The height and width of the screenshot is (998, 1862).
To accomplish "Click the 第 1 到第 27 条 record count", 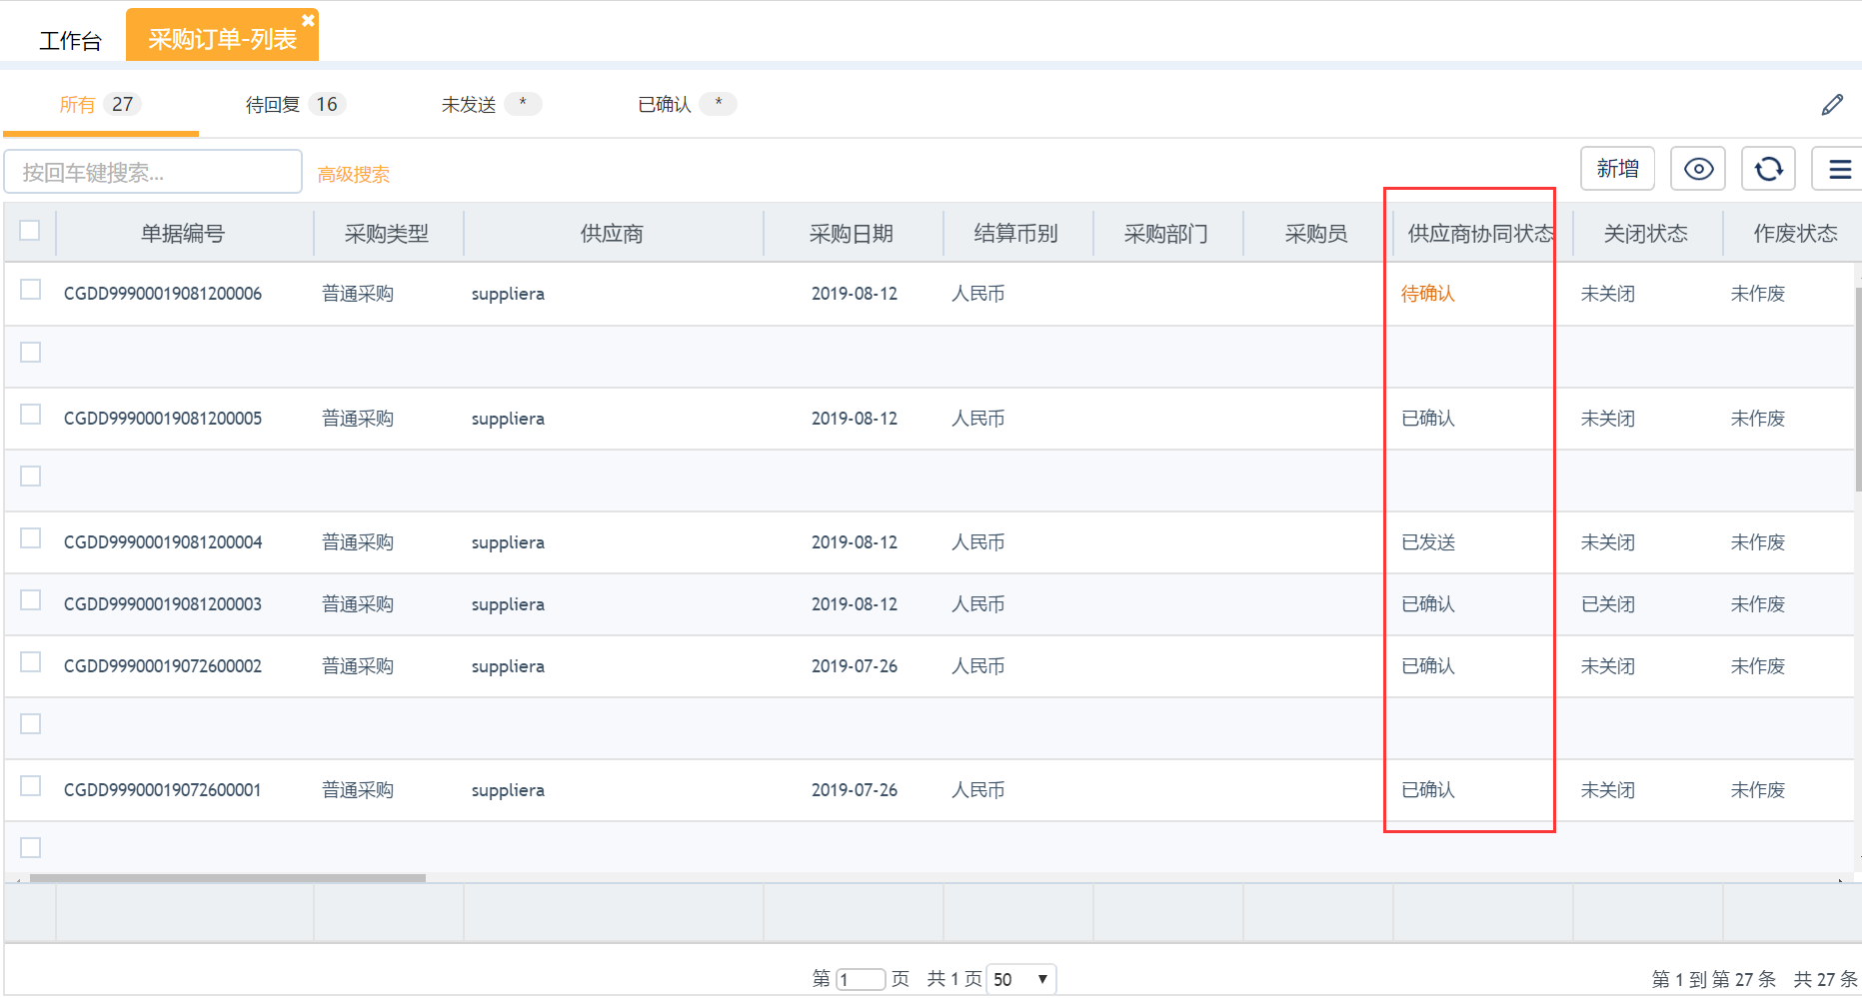I will tap(1714, 979).
